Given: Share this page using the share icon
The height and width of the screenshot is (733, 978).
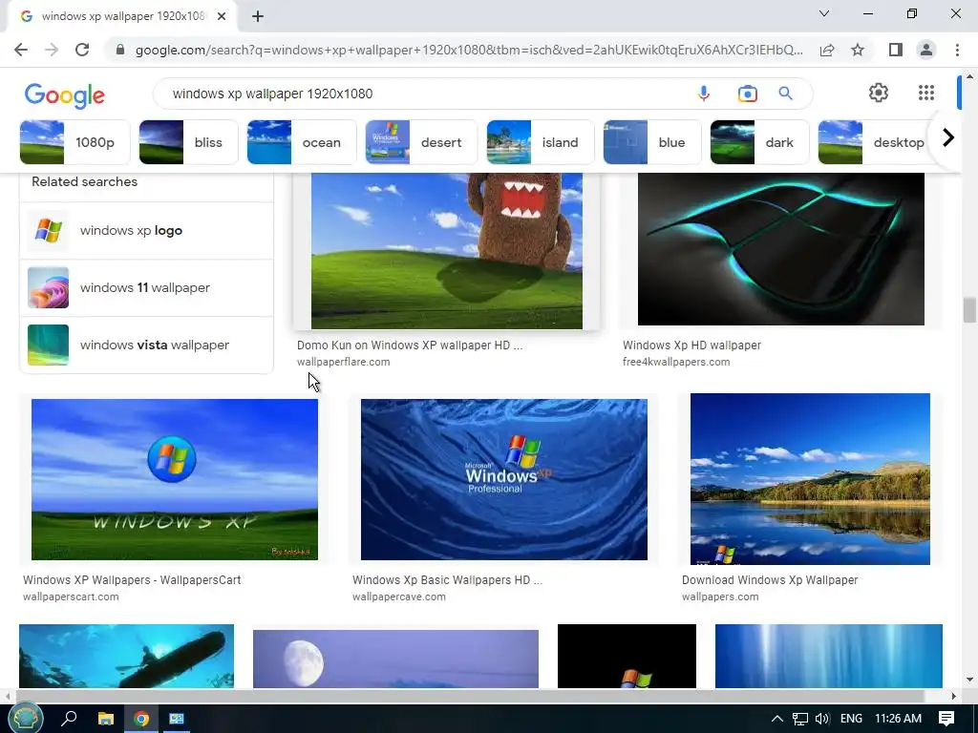Looking at the screenshot, I should (x=827, y=50).
